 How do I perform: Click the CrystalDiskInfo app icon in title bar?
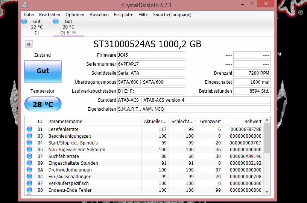point(25,5)
